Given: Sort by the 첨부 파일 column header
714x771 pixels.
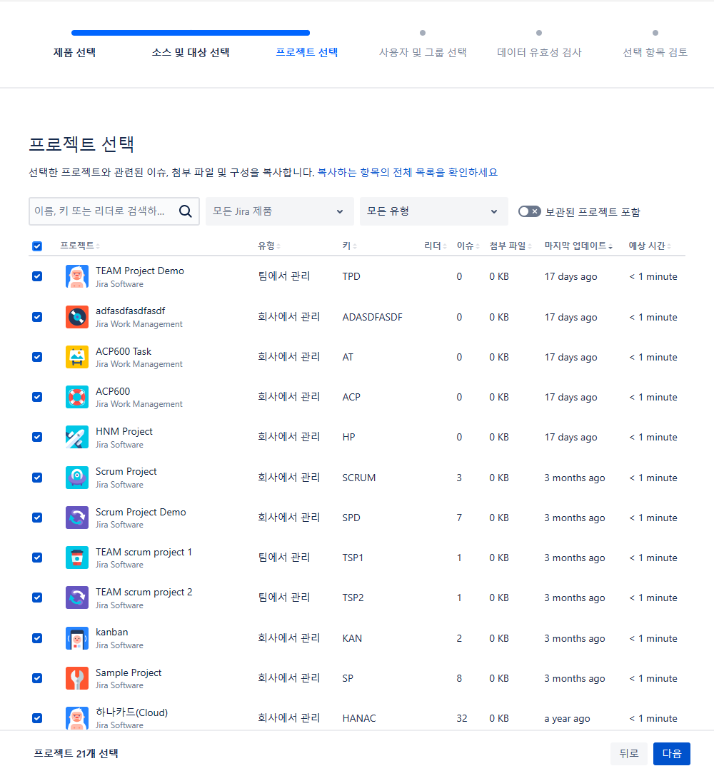Looking at the screenshot, I should coord(511,246).
